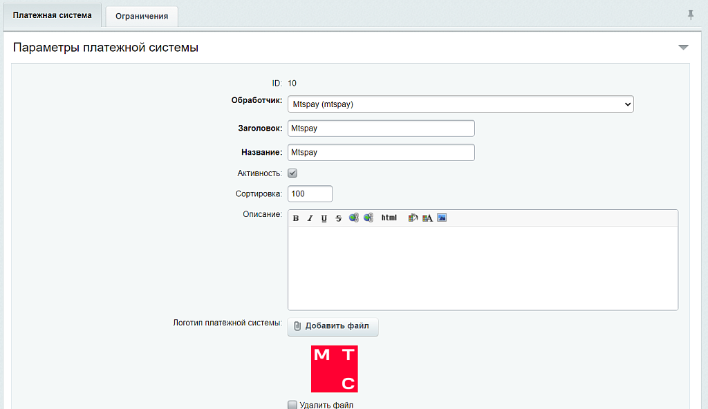The height and width of the screenshot is (409, 708).
Task: Collapse the Параметры платежной системы section
Action: (x=683, y=48)
